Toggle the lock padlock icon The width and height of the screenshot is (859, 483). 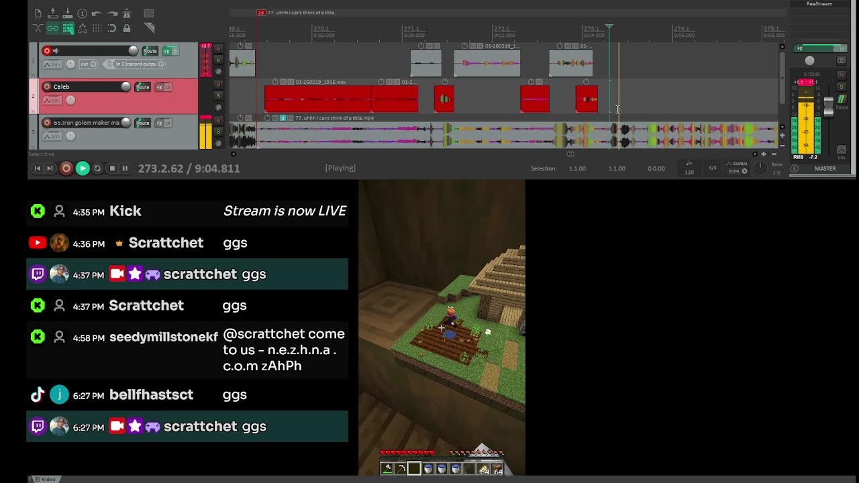pos(127,28)
